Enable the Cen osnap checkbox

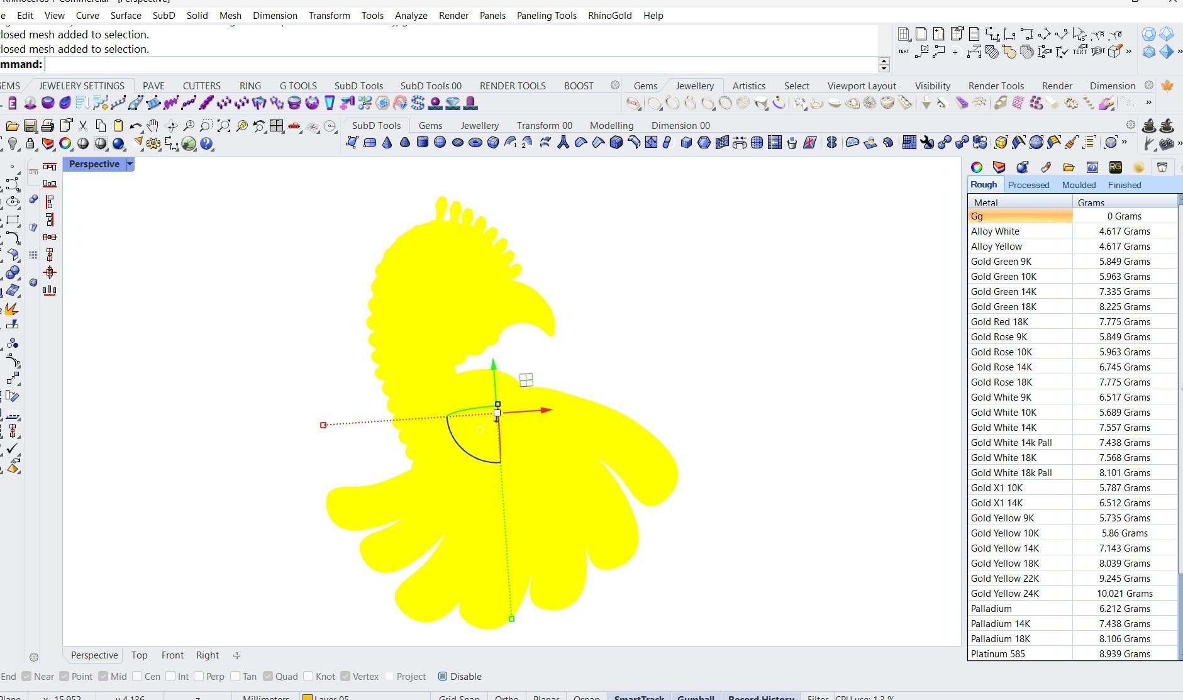pos(136,676)
